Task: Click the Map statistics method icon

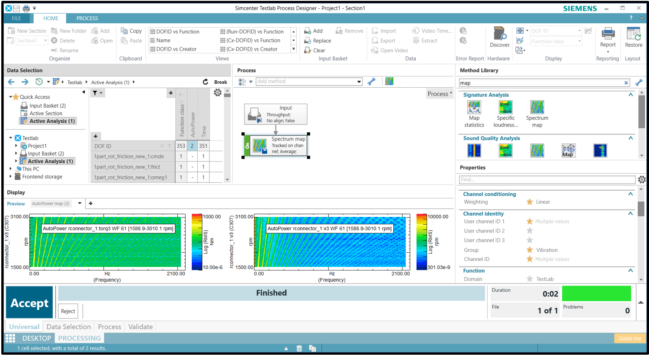Action: 474,107
